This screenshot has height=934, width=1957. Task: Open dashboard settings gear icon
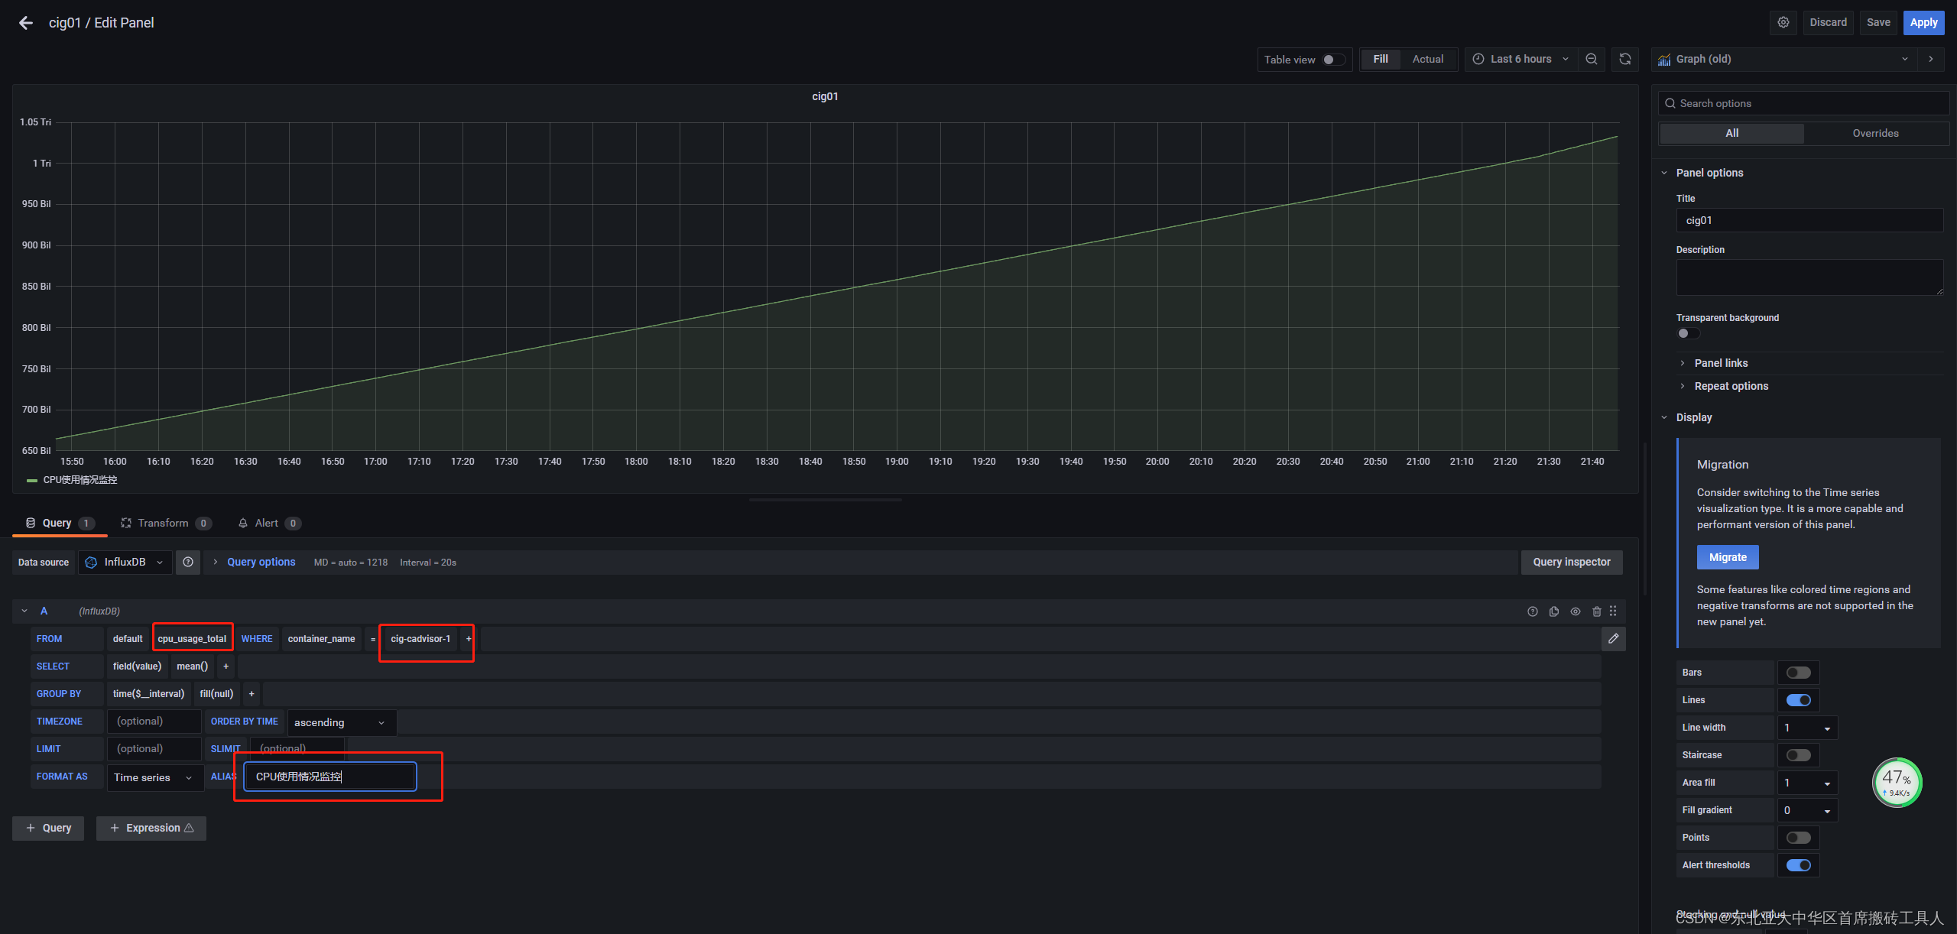[1783, 23]
